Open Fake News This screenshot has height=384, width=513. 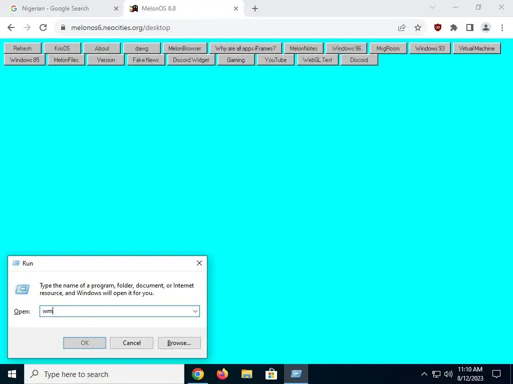(146, 60)
